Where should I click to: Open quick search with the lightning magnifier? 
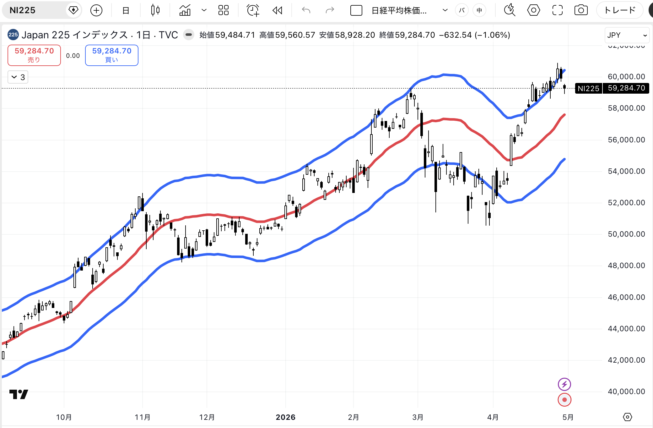click(x=510, y=10)
